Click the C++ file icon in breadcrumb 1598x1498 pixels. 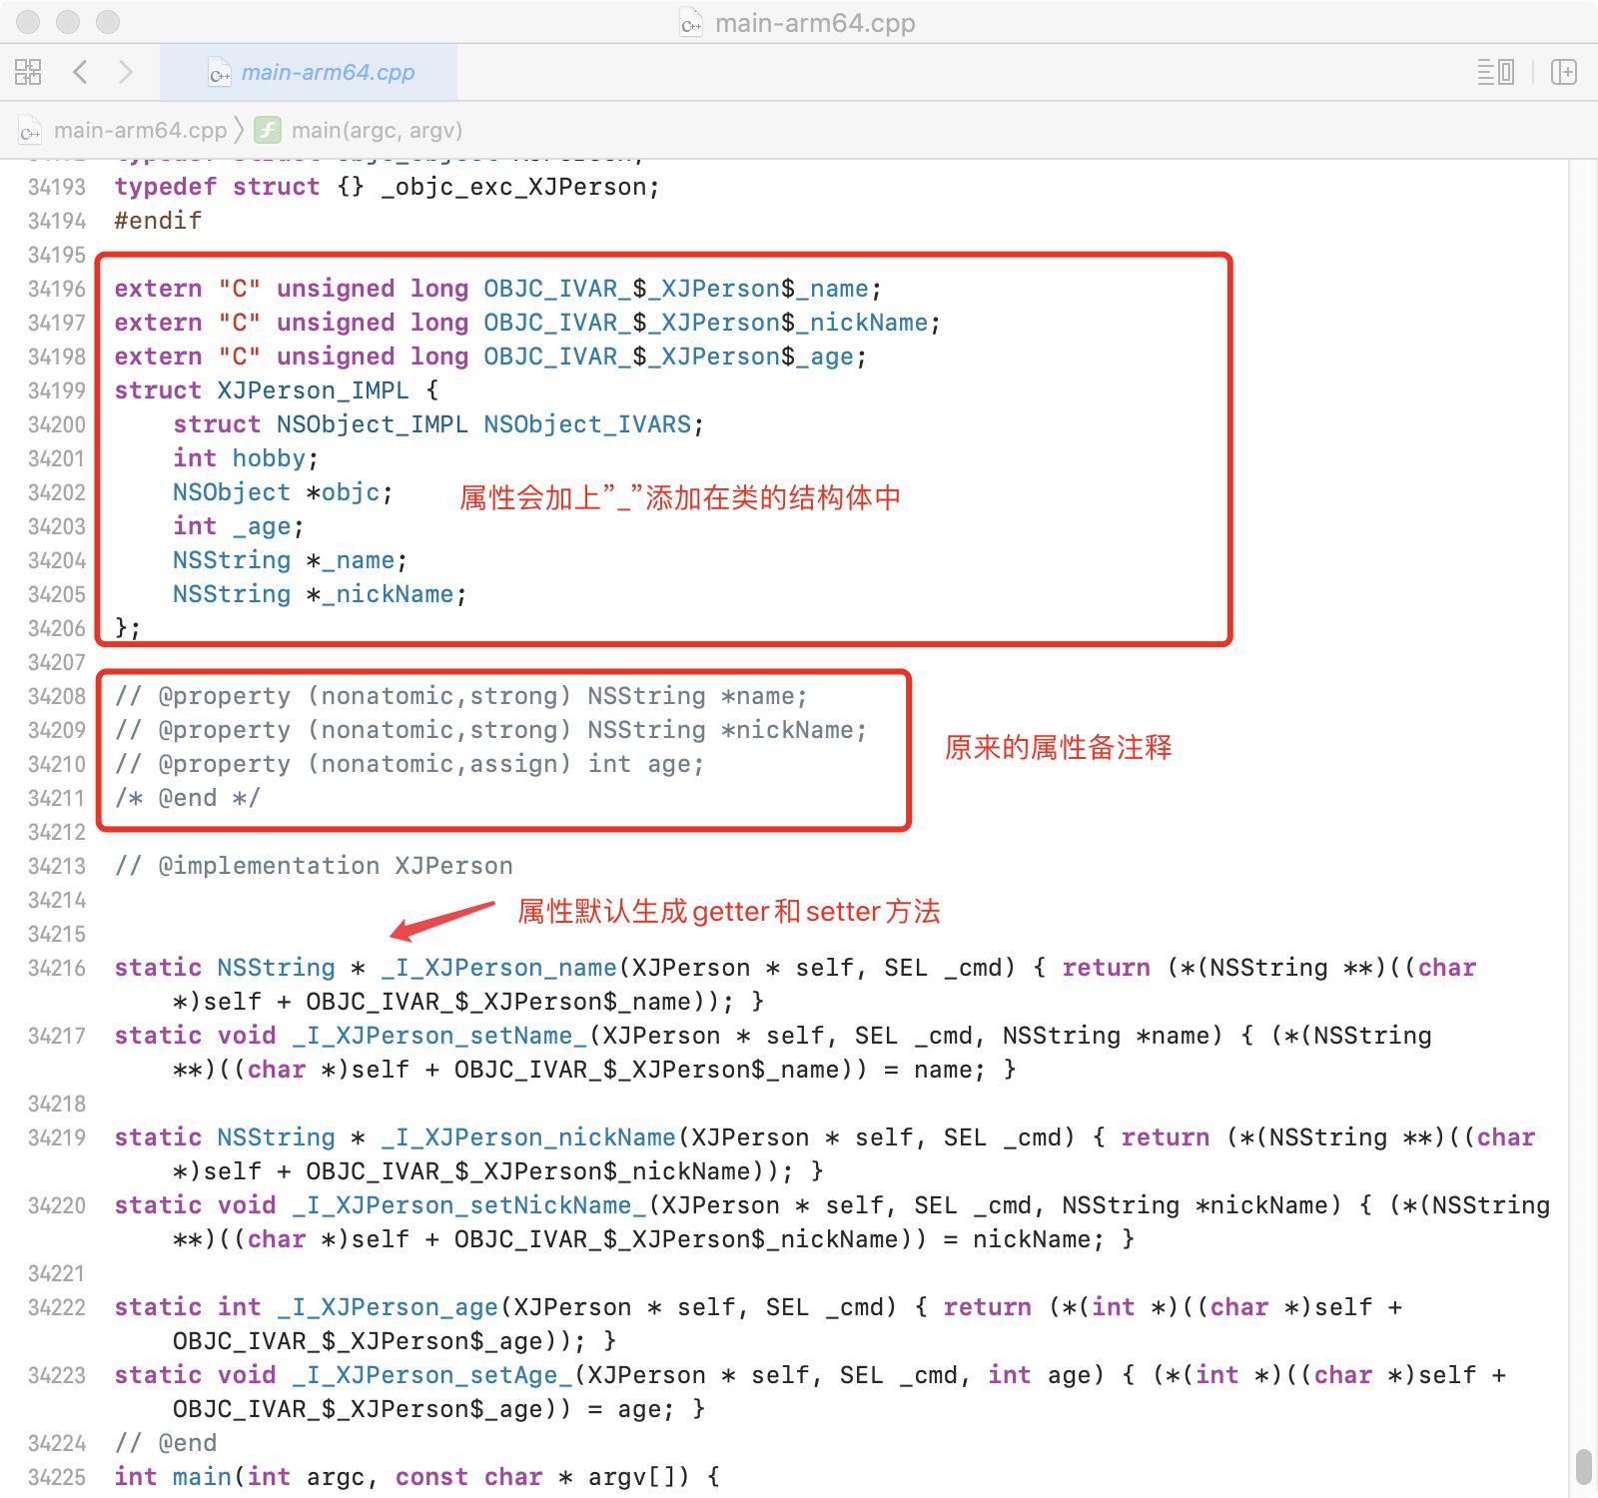(x=31, y=131)
